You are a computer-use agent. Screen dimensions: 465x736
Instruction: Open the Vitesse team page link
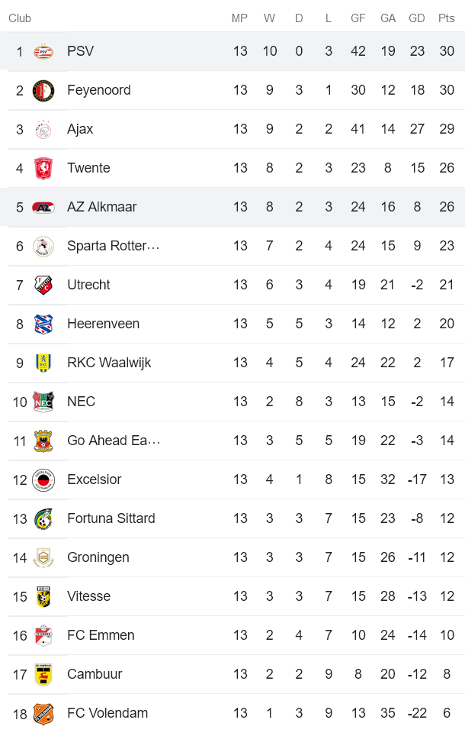(x=88, y=596)
